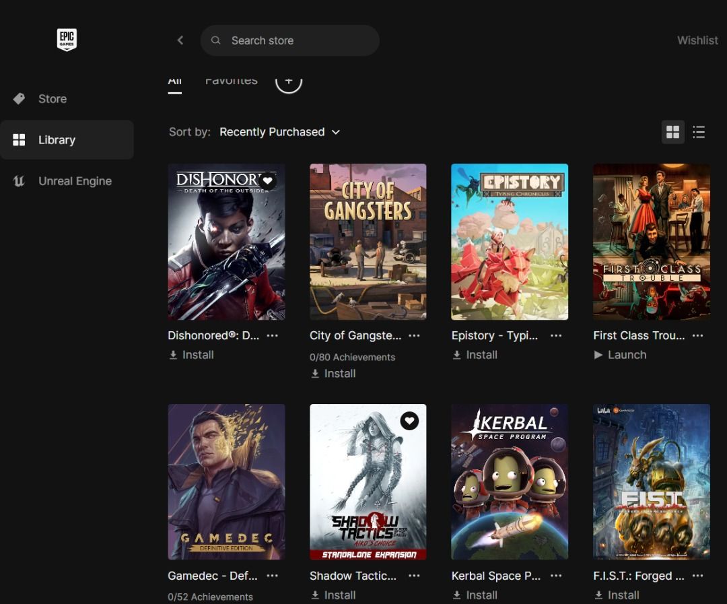The image size is (727, 604).
Task: Click the Epistory download arrow icon
Action: [x=456, y=355]
